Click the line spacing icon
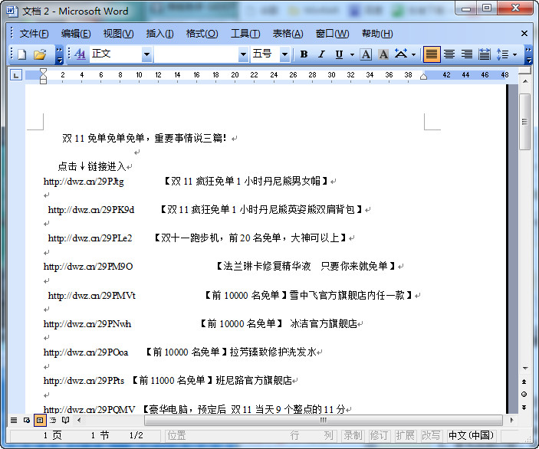The image size is (539, 449). click(x=502, y=54)
